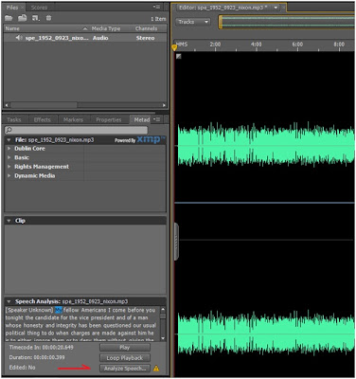Expand the Basic metadata section
The height and width of the screenshot is (379, 356).
[9, 157]
